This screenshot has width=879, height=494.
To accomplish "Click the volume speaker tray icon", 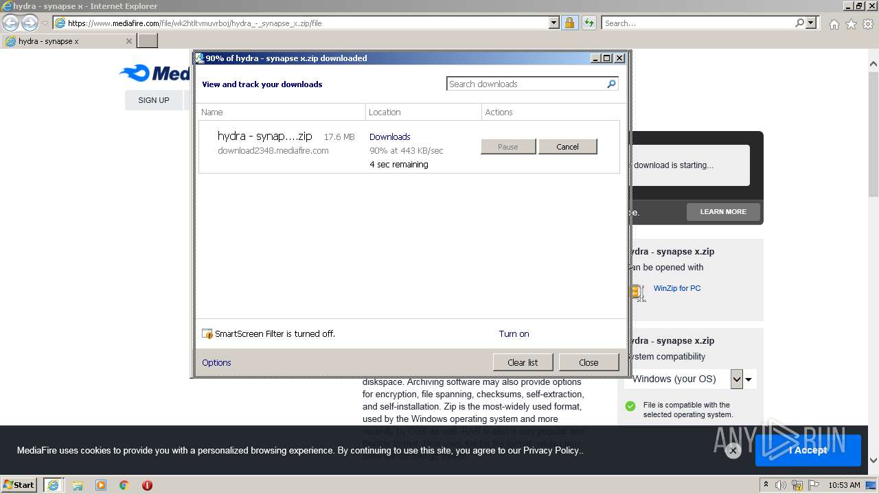I will point(781,485).
